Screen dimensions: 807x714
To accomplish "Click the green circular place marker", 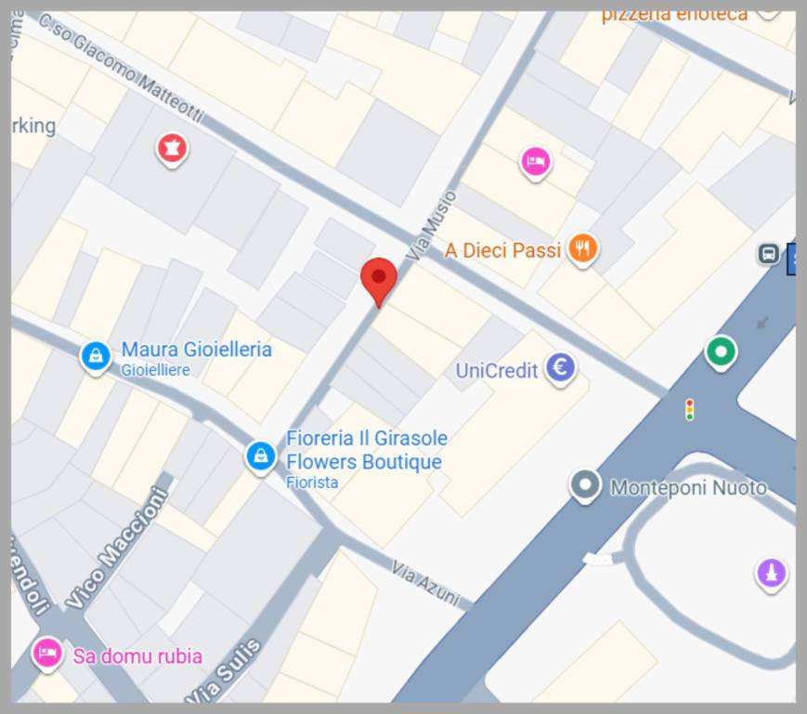I will tap(721, 353).
